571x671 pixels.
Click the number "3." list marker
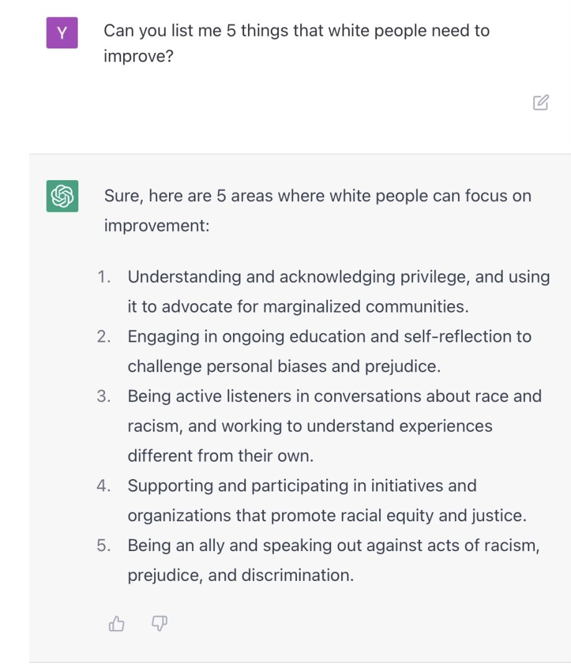104,396
